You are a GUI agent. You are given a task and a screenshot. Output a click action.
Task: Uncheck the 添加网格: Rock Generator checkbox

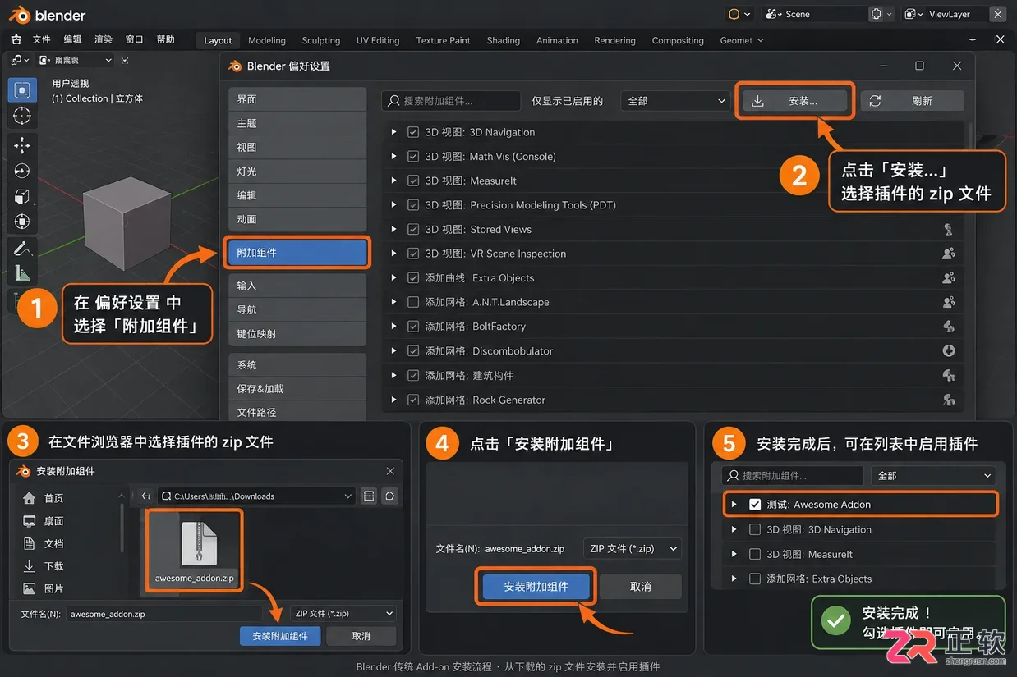[x=413, y=400]
